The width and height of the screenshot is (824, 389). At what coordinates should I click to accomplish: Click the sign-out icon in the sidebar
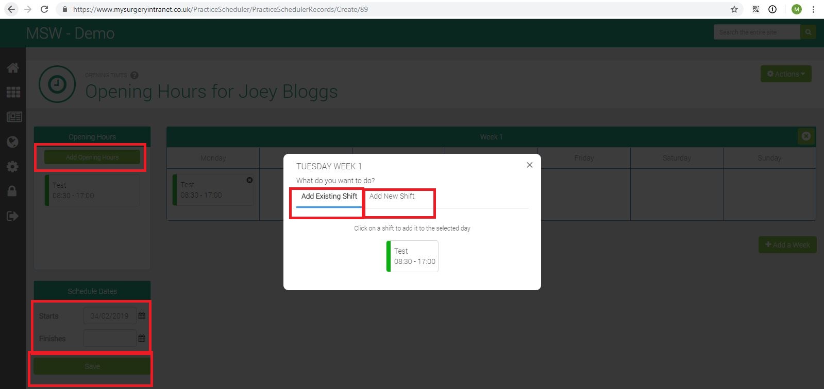(13, 216)
